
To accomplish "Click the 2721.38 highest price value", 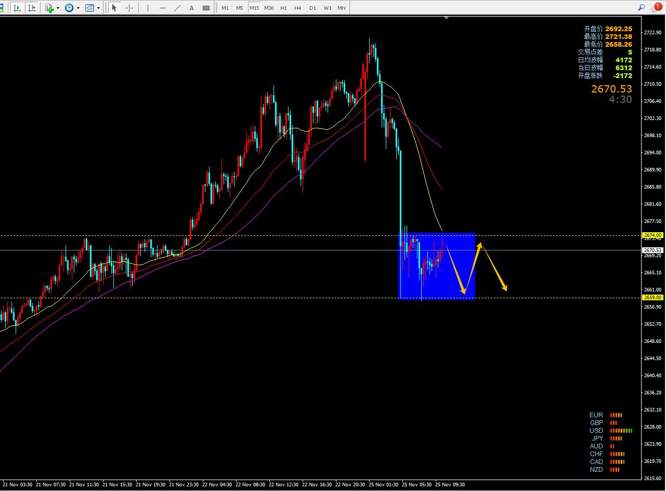I will coord(619,37).
